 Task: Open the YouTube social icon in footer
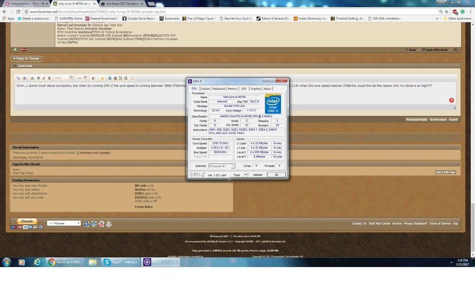(101, 224)
